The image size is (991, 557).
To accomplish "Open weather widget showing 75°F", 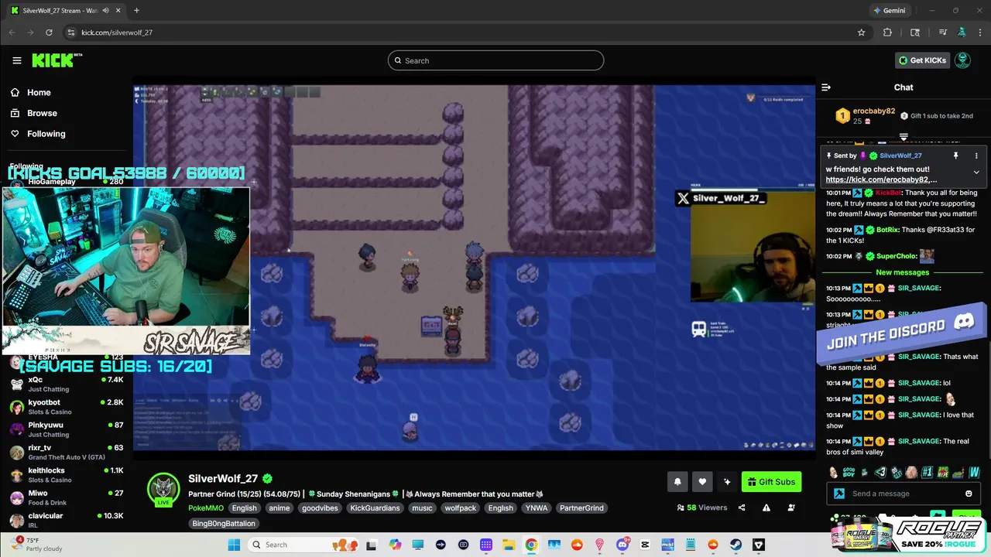I will (x=36, y=545).
